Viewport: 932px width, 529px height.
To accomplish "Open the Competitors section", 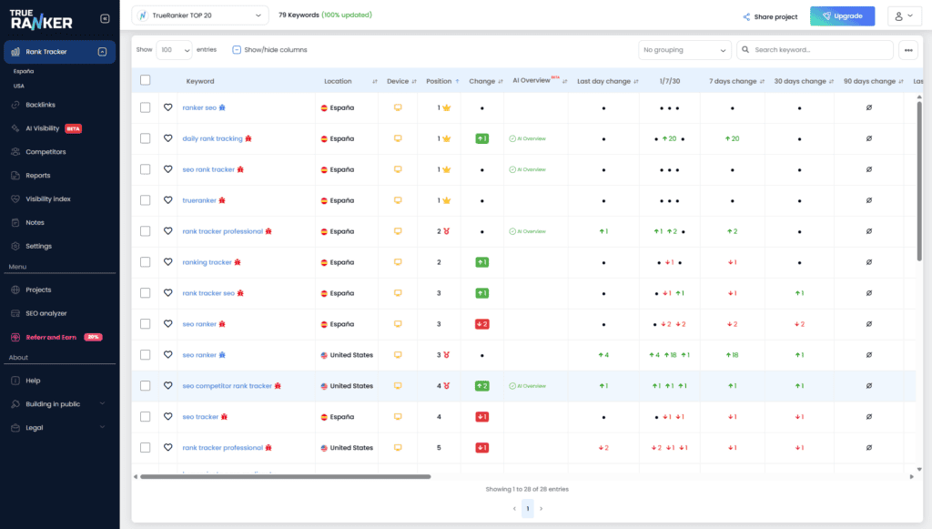I will coord(44,151).
